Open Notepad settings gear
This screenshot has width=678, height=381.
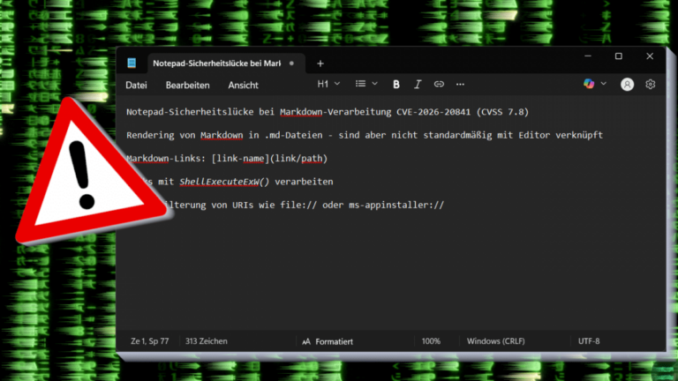click(651, 85)
